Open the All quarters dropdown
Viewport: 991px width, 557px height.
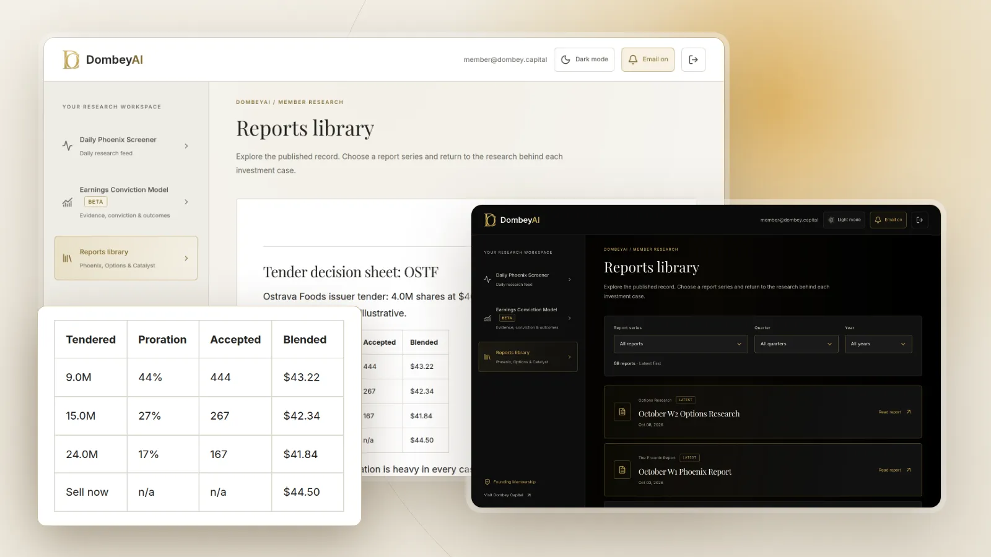click(x=797, y=344)
